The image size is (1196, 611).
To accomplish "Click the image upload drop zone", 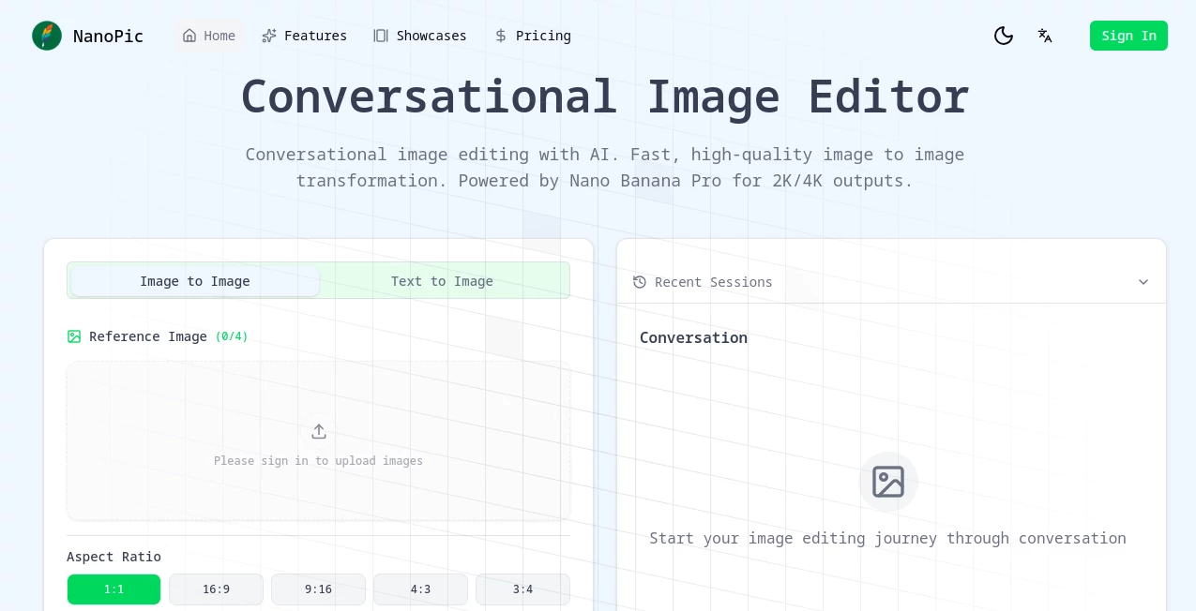I will (318, 440).
